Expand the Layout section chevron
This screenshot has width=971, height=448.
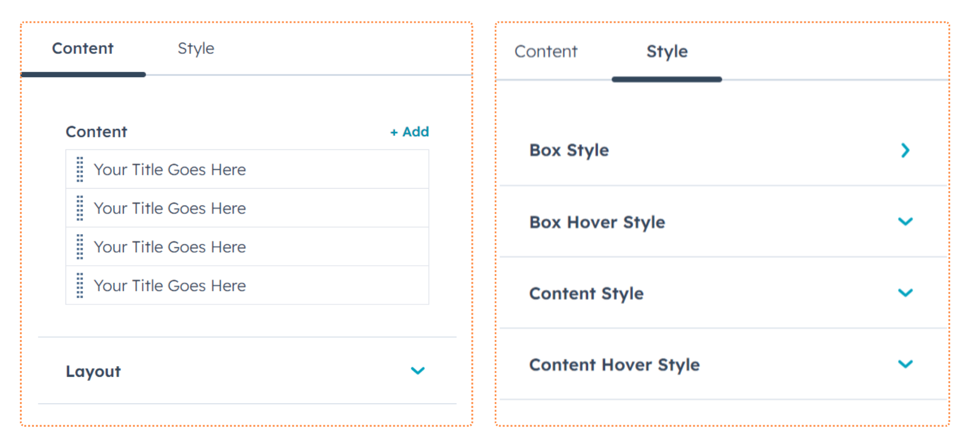pos(418,371)
